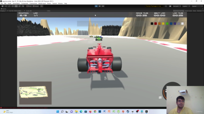Open Windows taskbar search
The height and width of the screenshot is (114, 204).
62,111
